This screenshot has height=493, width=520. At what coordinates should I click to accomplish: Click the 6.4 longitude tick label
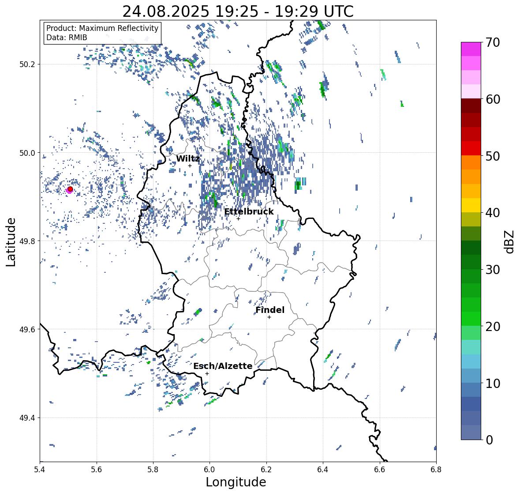323,470
